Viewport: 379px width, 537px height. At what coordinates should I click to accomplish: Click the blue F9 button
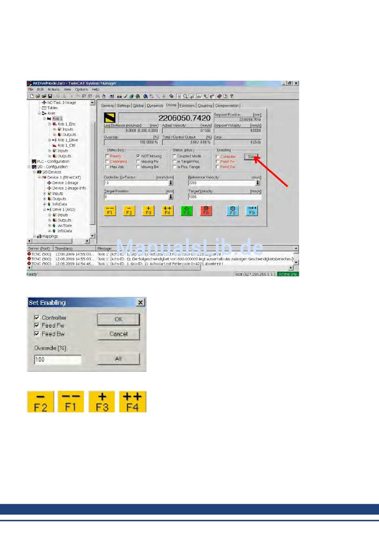252,211
